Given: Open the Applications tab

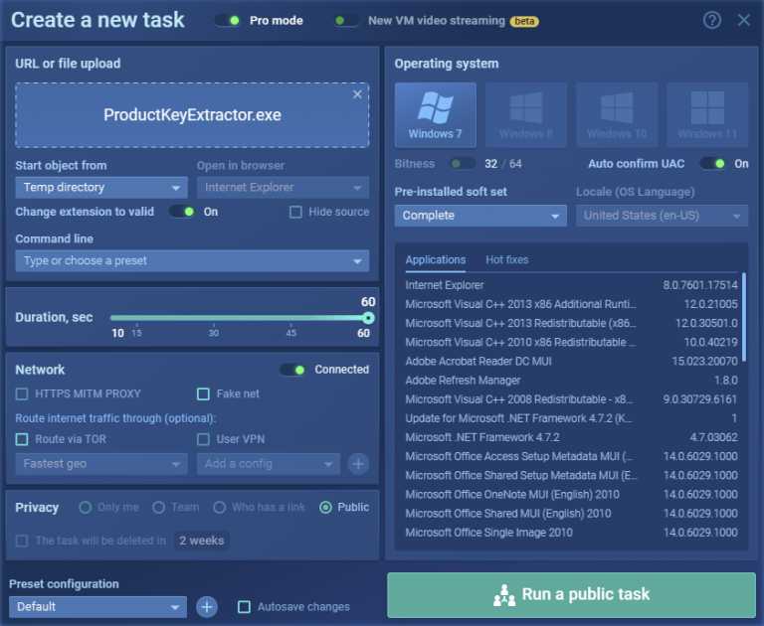Looking at the screenshot, I should pos(435,260).
